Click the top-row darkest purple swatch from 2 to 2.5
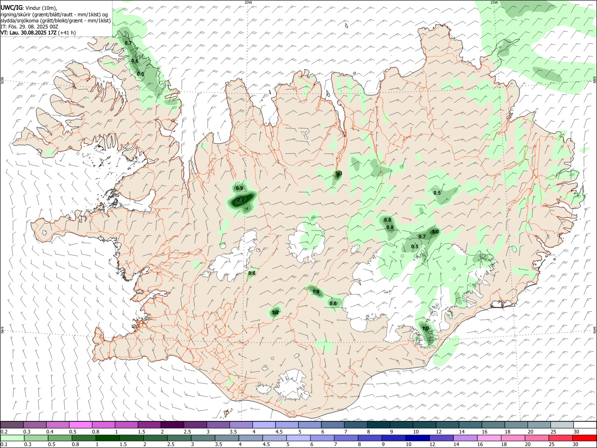This screenshot has width=597, height=448. point(172,425)
